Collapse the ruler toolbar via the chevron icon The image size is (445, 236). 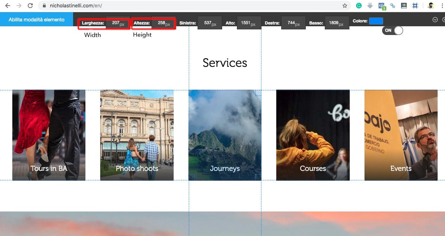click(434, 20)
